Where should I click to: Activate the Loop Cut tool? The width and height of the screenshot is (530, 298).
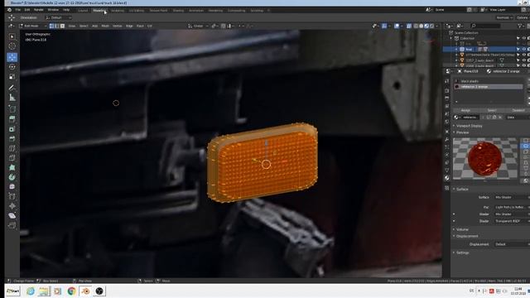coord(12,148)
